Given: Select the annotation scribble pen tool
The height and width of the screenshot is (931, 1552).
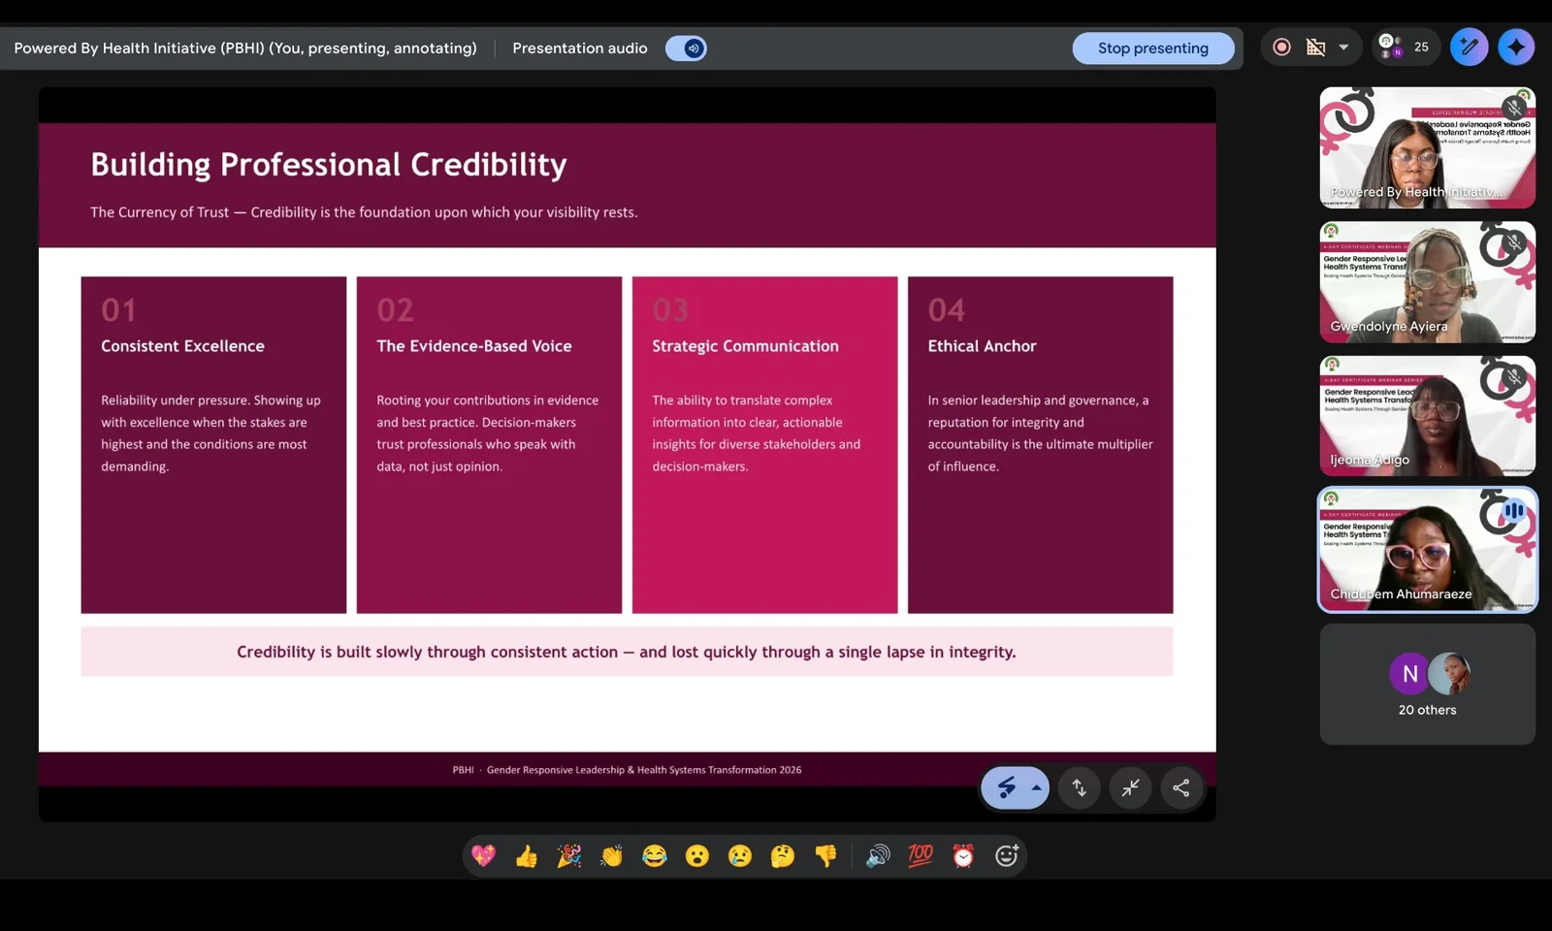Looking at the screenshot, I should [x=1006, y=787].
